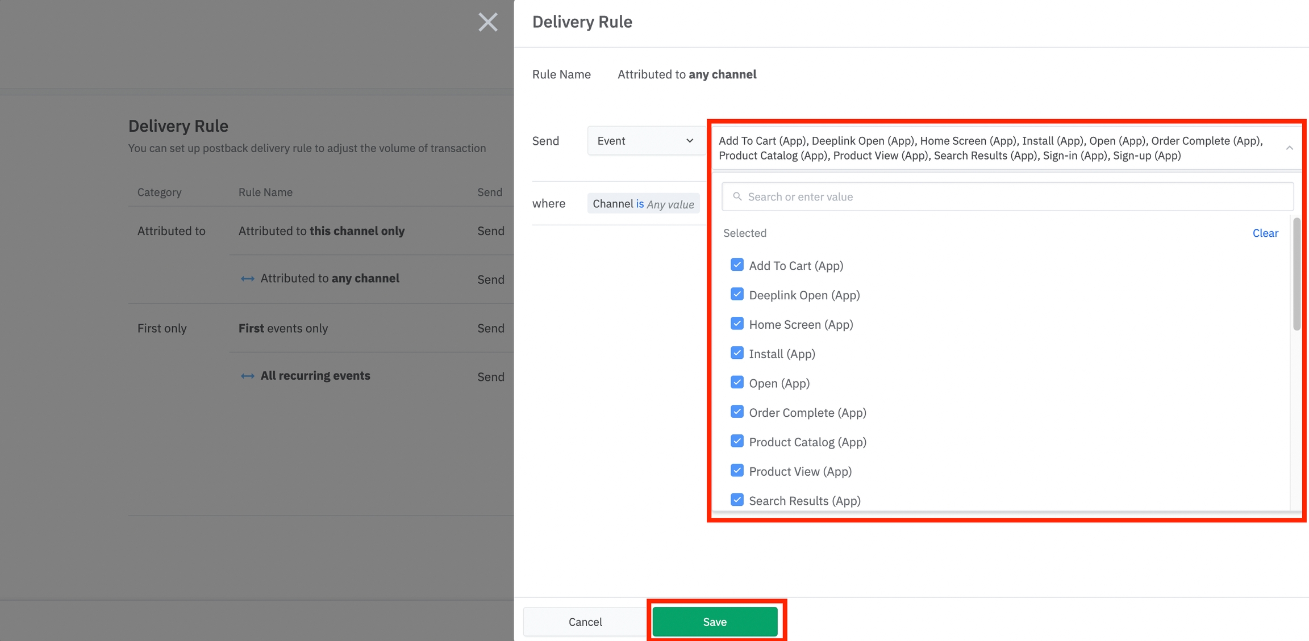Click the arrow icon beside Attributed to any channel
This screenshot has height=641, width=1309.
(x=247, y=279)
